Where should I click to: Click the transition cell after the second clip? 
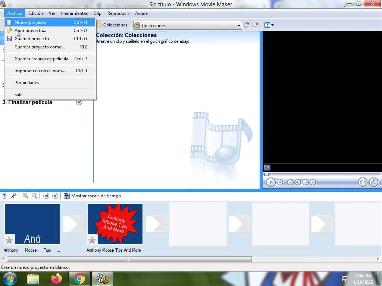(x=156, y=224)
